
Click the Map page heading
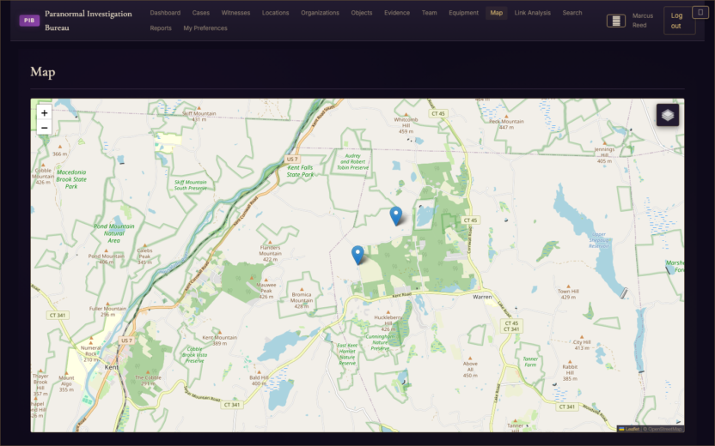[43, 72]
